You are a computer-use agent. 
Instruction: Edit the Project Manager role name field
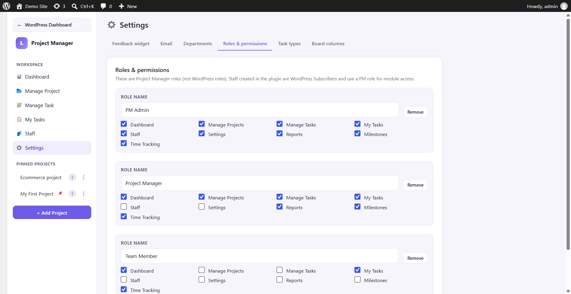260,183
